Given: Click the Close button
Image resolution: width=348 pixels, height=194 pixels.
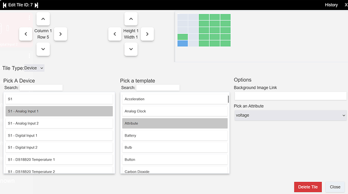Looking at the screenshot, I should click(x=335, y=187).
